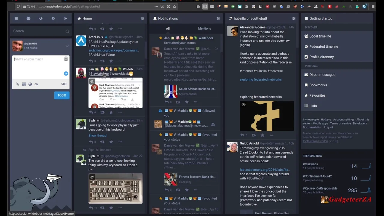
Task: Open the exploring federated networks link
Action: (x=261, y=79)
